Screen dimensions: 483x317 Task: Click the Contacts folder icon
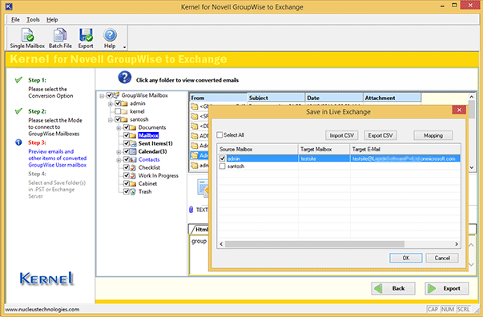pos(133,159)
